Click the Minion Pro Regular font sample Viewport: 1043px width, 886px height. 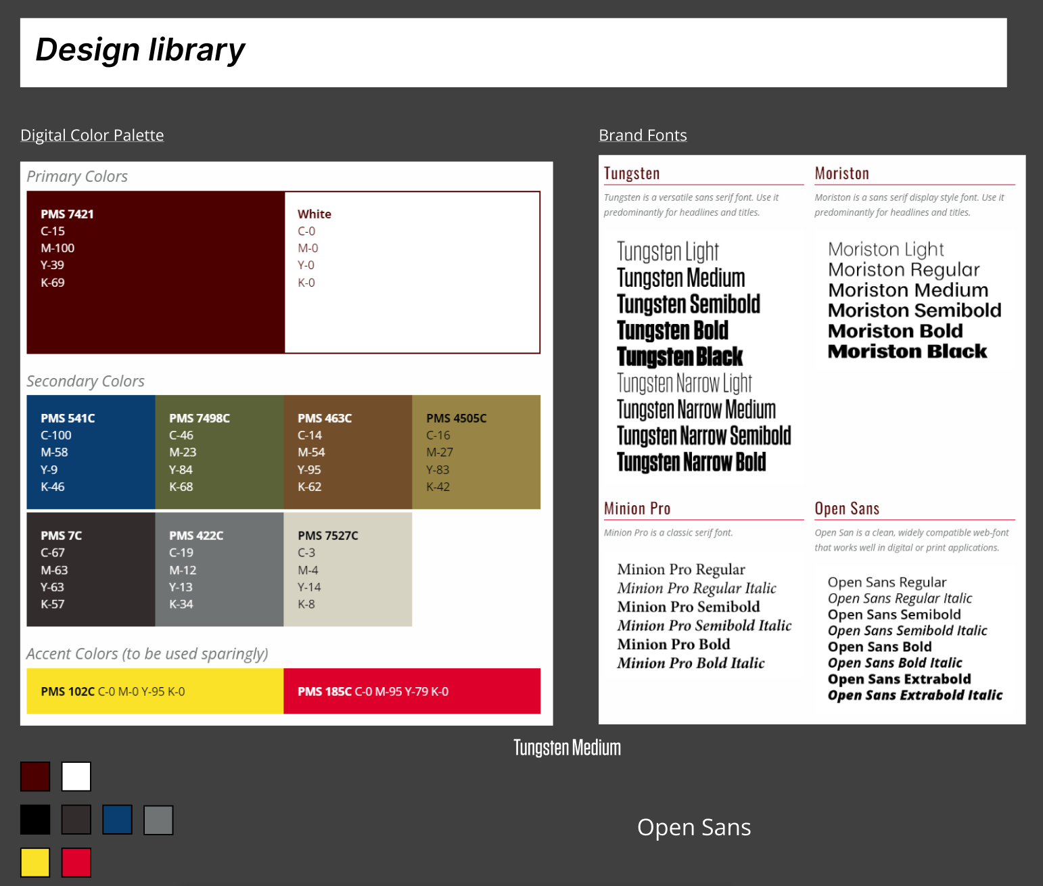pos(681,569)
